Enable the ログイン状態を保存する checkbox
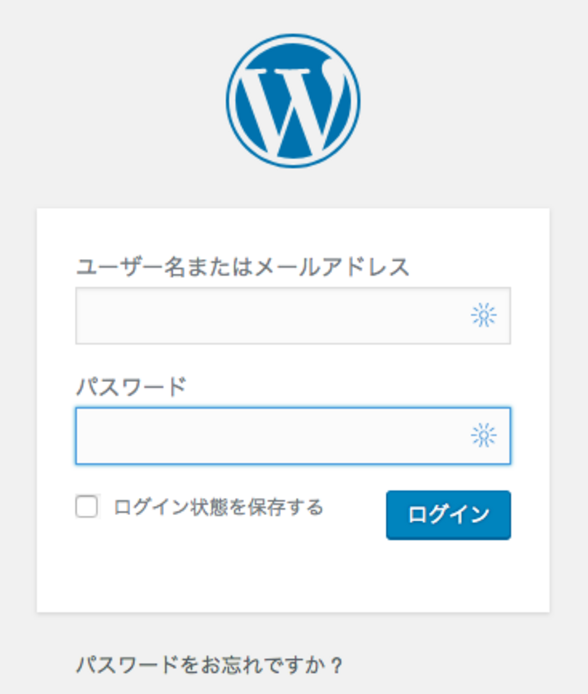588x694 pixels. point(86,506)
